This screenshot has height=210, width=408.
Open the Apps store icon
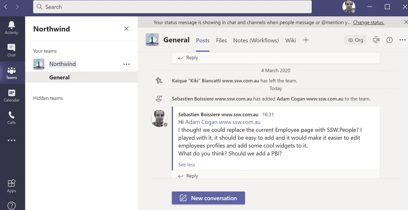[x=12, y=186]
